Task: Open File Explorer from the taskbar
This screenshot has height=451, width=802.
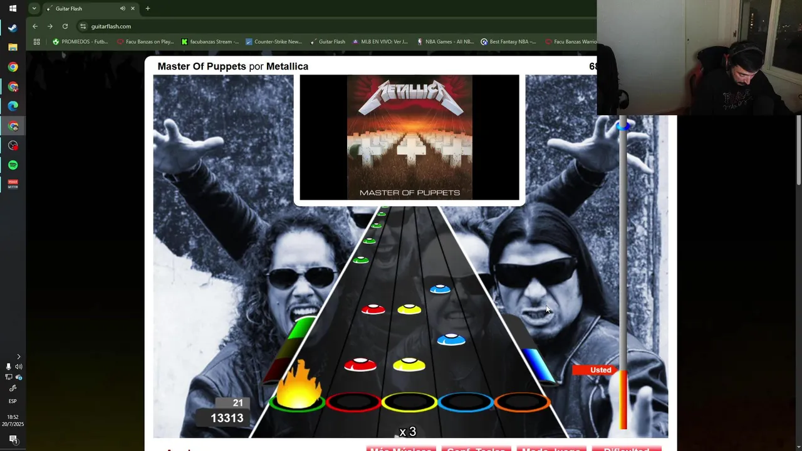Action: click(x=13, y=47)
